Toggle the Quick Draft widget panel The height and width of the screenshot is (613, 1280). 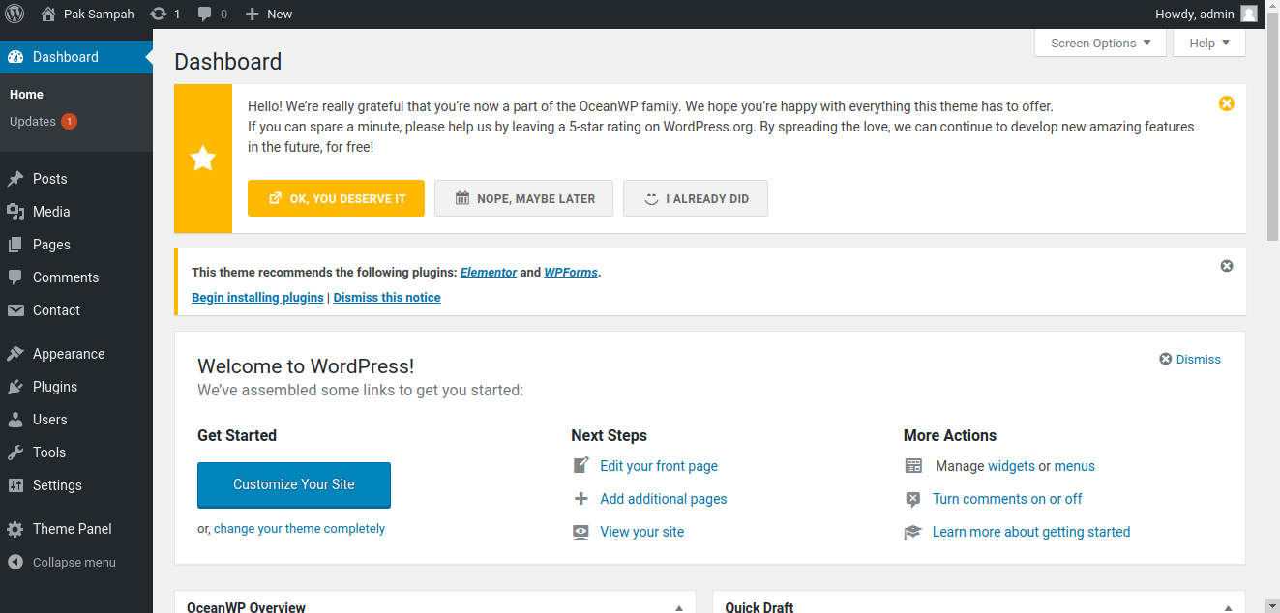pyautogui.click(x=1228, y=607)
